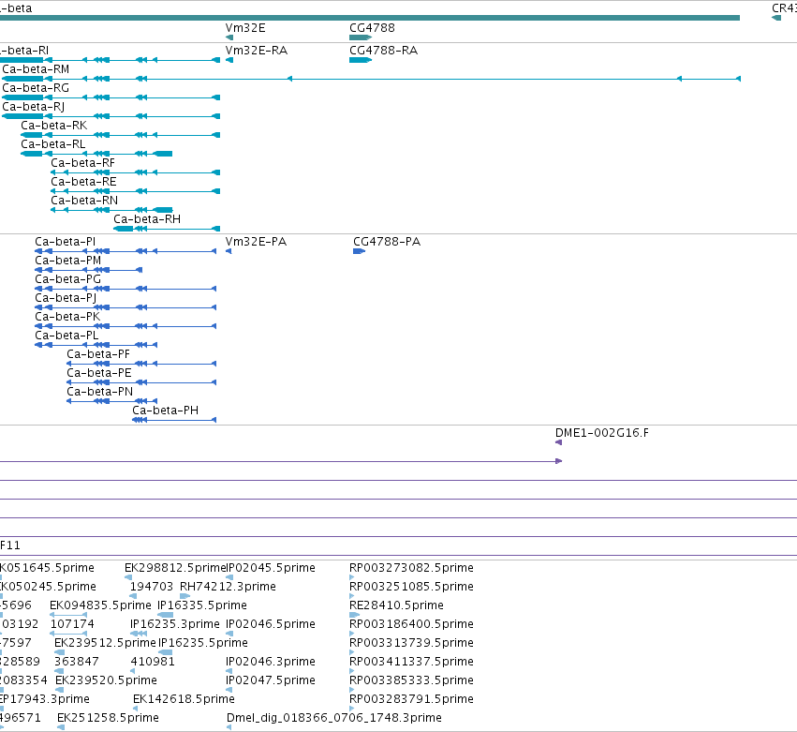Viewport: 797px width, 732px height.
Task: Click the EK094835.5prime EST label
Action: [x=100, y=605]
